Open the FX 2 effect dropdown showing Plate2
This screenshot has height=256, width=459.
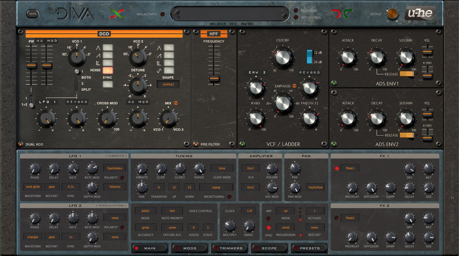pos(350,218)
